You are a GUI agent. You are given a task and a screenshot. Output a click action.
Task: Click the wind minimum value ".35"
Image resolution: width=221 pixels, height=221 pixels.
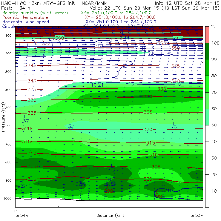(x=70, y=128)
